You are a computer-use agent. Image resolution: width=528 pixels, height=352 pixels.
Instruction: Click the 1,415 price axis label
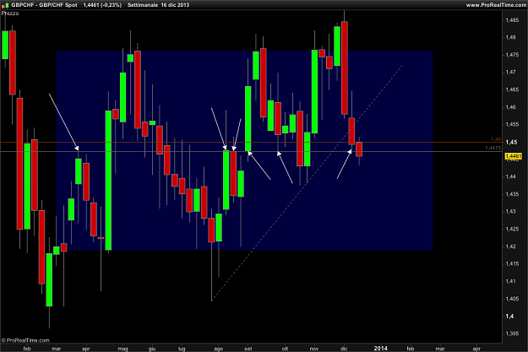pos(512,264)
